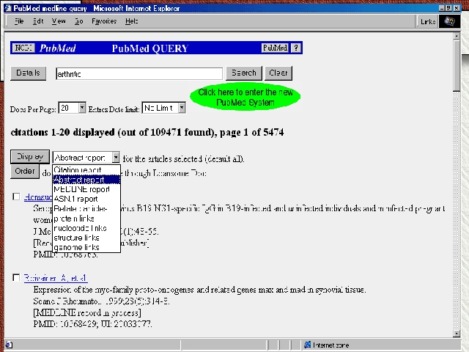The image size is (469, 352).
Task: Click the Internet zone icon in status bar
Action: [x=309, y=345]
